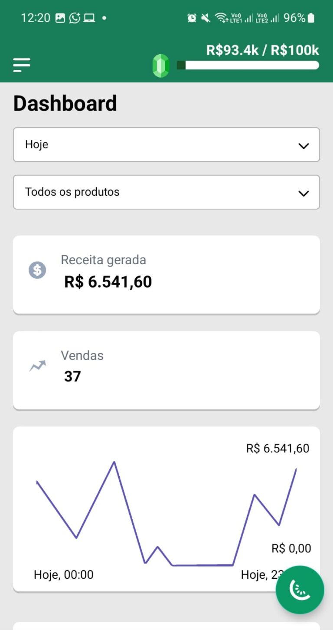
Task: Open the hamburger navigation menu
Action: tap(22, 65)
